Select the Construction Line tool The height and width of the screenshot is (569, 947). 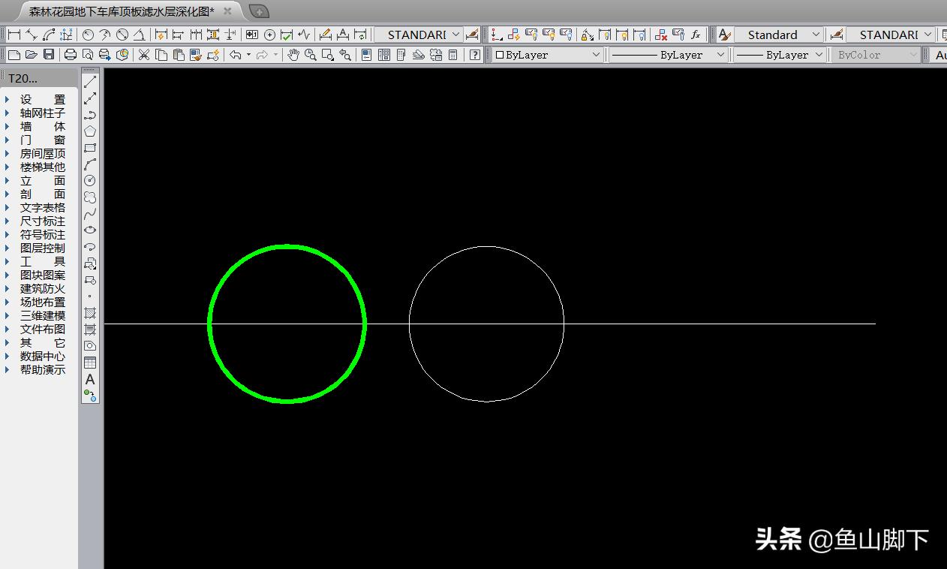point(90,98)
